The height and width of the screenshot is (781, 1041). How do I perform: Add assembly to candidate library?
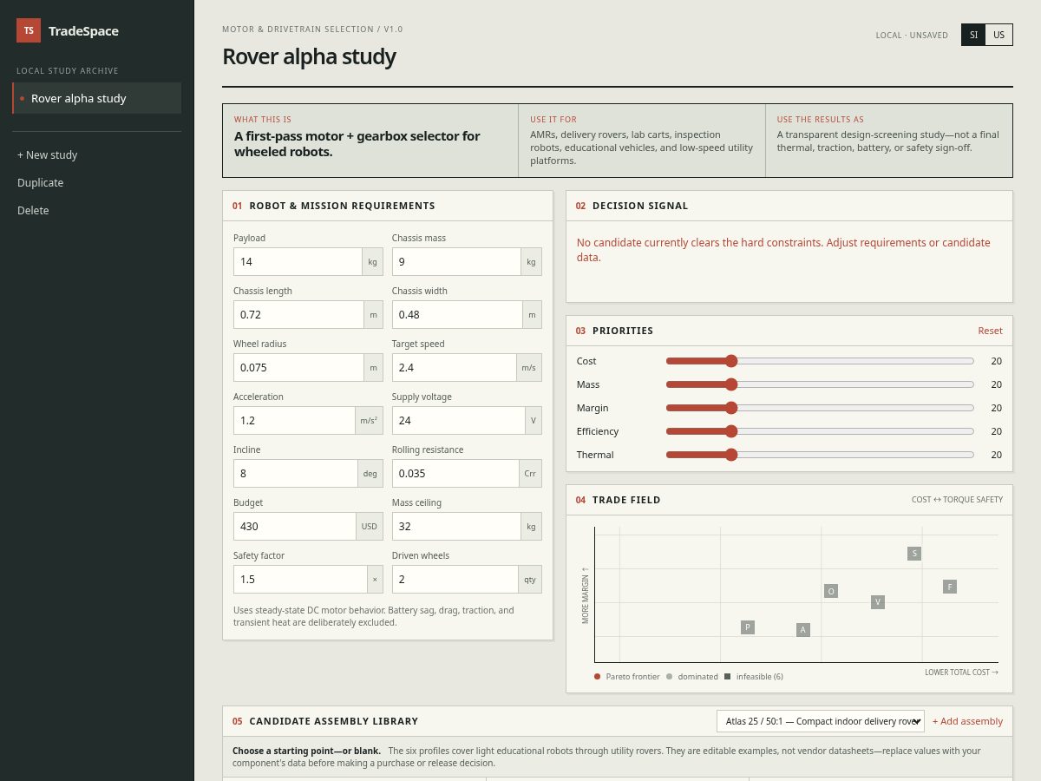[967, 721]
